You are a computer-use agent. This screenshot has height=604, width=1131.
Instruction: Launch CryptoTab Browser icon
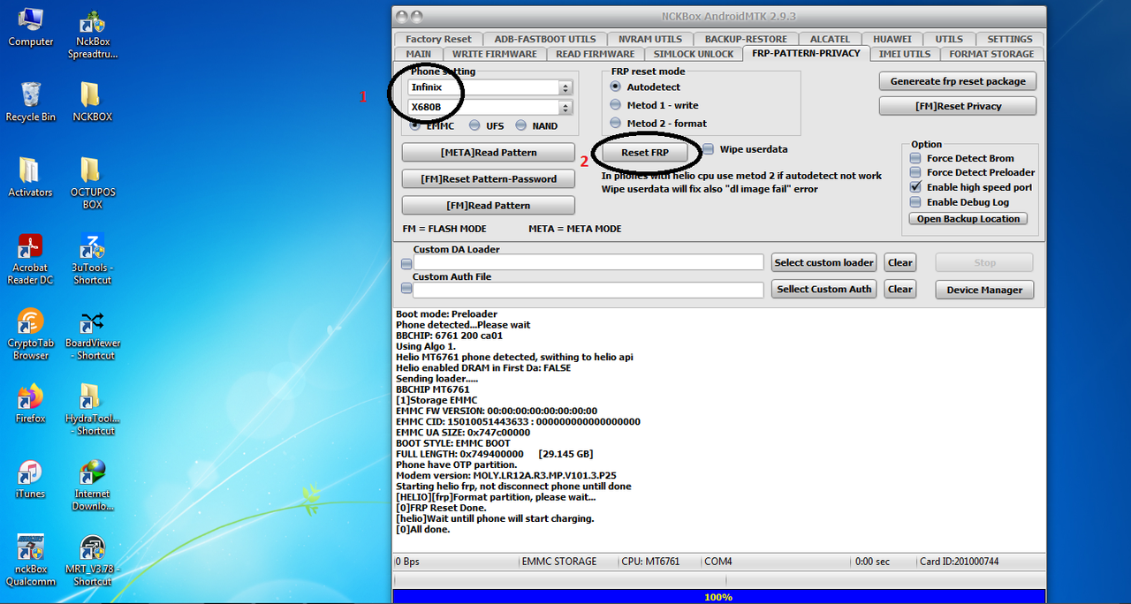[30, 334]
